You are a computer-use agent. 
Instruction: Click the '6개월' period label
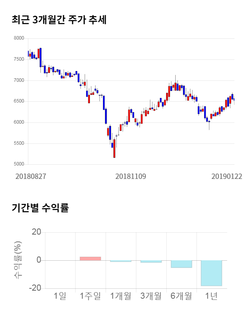point(181,296)
